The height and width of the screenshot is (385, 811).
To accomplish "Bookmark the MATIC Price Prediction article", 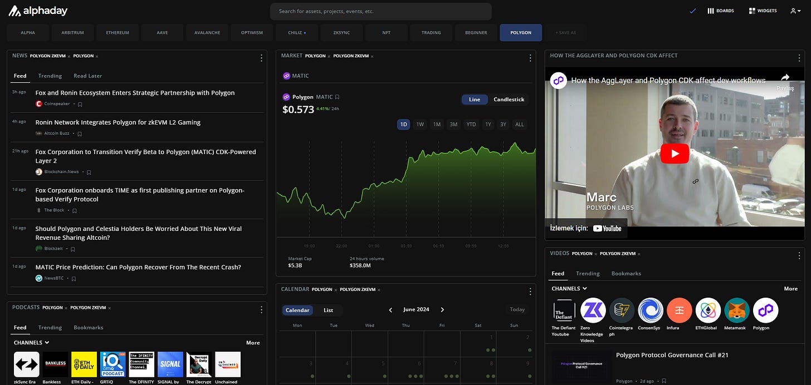I will click(x=74, y=279).
